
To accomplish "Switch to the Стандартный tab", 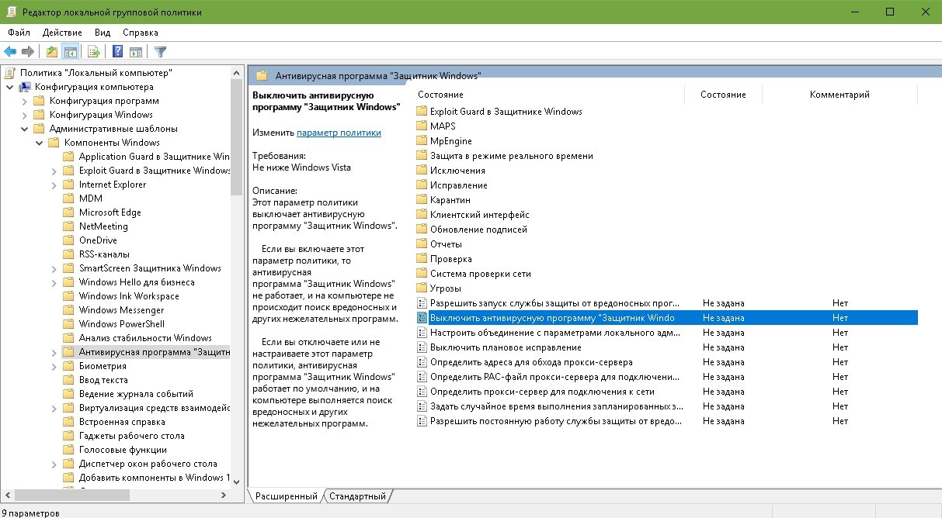I will click(357, 496).
